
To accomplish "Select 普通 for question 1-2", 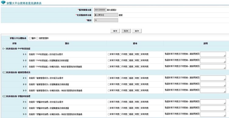I will 128,61.
